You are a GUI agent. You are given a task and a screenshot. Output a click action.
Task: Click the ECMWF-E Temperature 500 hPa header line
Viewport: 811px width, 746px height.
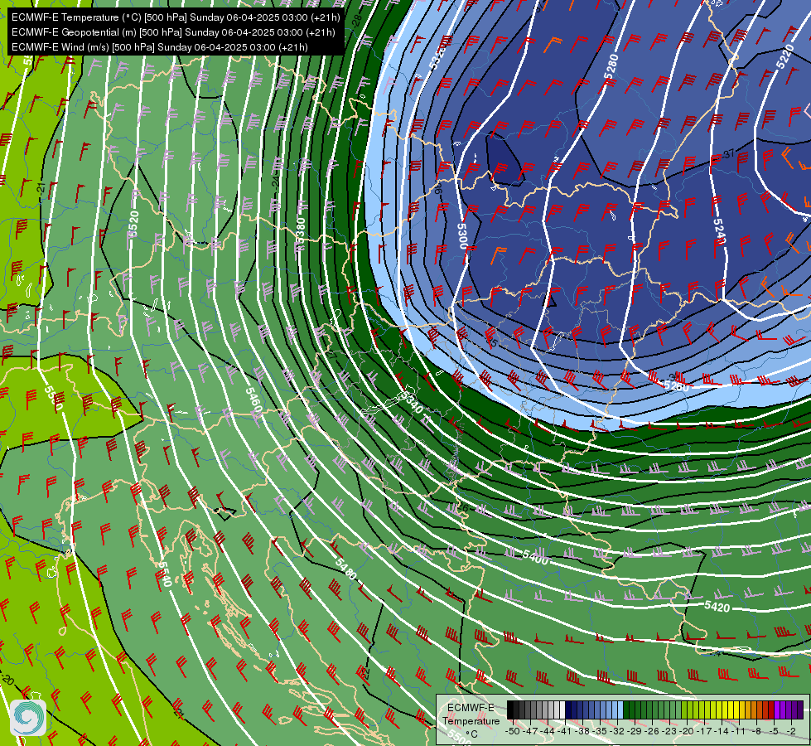[x=176, y=17]
